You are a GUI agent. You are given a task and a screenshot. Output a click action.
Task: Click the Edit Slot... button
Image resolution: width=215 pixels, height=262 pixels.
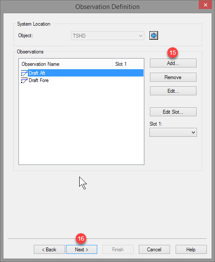click(173, 112)
